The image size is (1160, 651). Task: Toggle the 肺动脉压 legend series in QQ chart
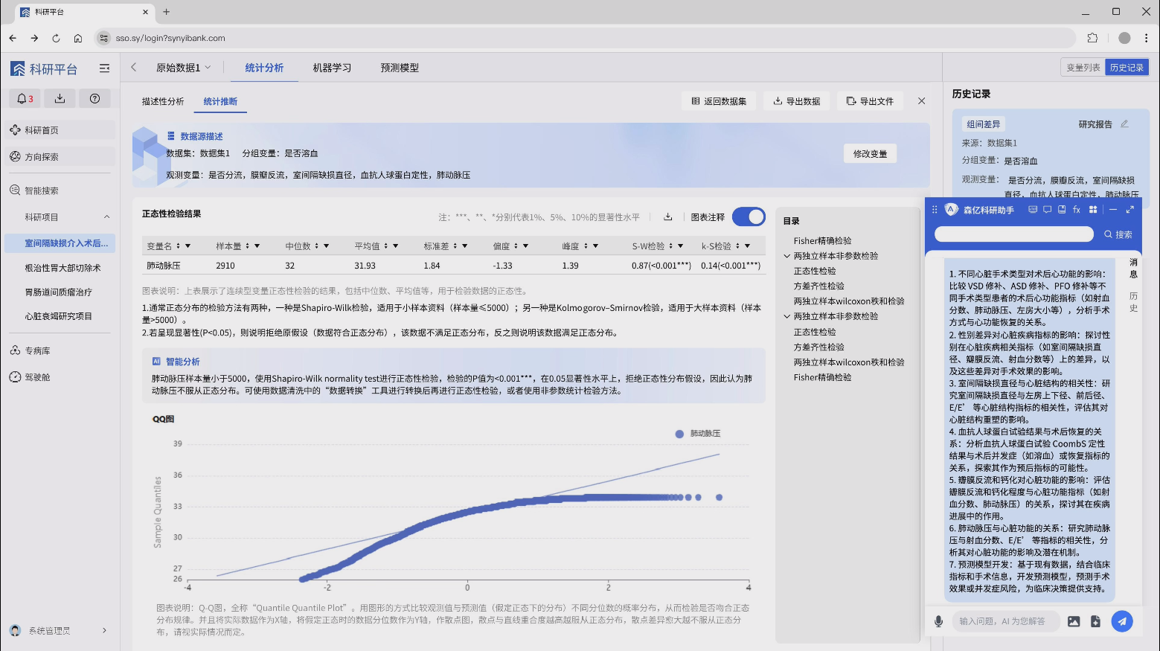(x=697, y=433)
